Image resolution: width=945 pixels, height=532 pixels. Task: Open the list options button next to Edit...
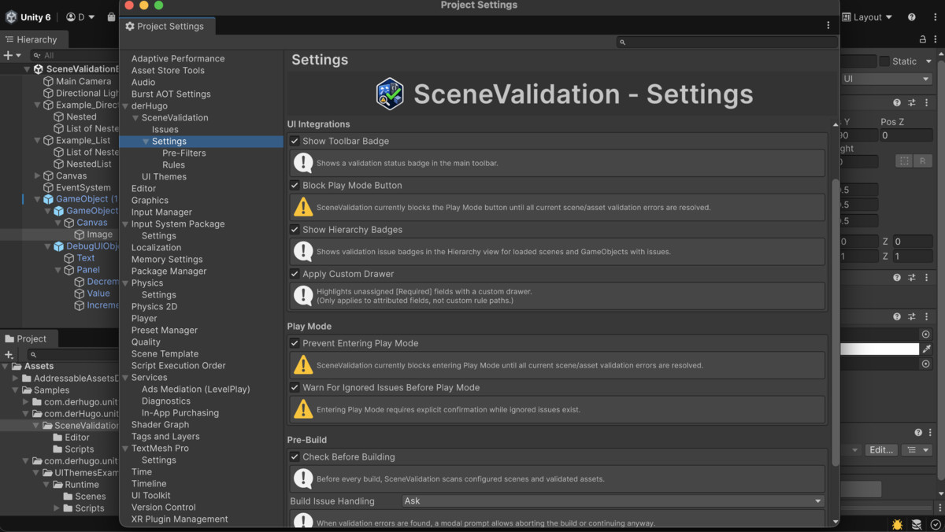tap(915, 449)
